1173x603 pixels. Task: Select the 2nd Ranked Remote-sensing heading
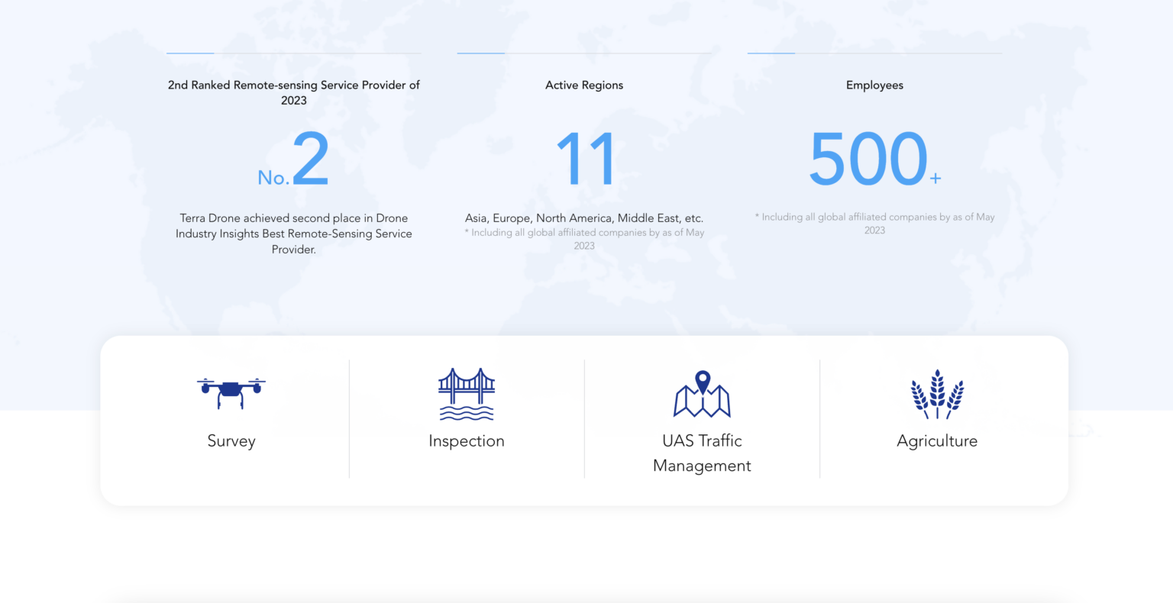(x=293, y=92)
